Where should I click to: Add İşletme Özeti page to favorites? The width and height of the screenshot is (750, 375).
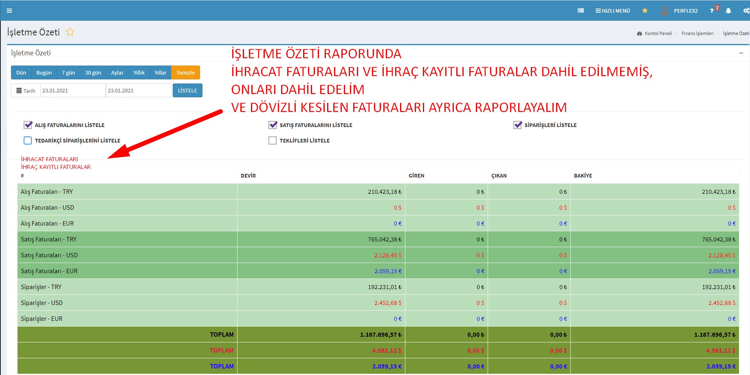pos(70,32)
